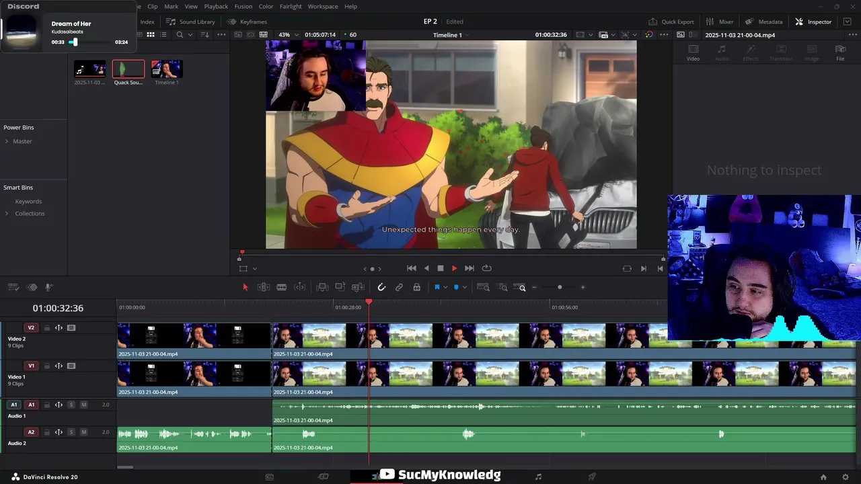Image resolution: width=861 pixels, height=484 pixels.
Task: Add a blue flag to the clip
Action: tap(437, 287)
